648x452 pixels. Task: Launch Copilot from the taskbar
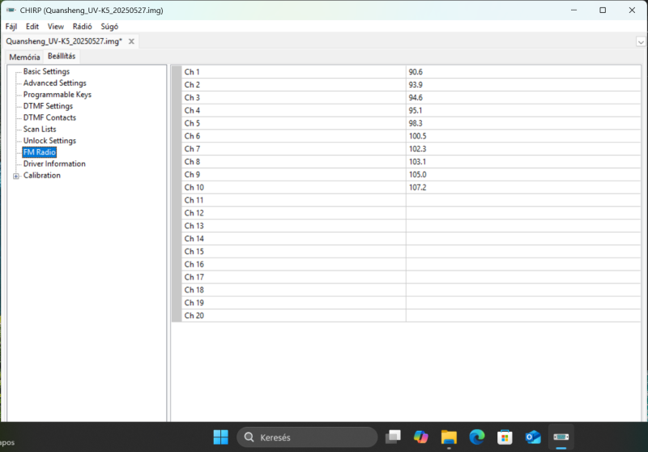click(420, 437)
